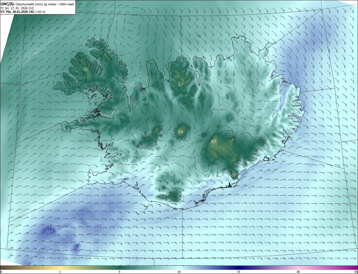Click the 6.5 value label
358x274 pixels.
pos(274,87)
